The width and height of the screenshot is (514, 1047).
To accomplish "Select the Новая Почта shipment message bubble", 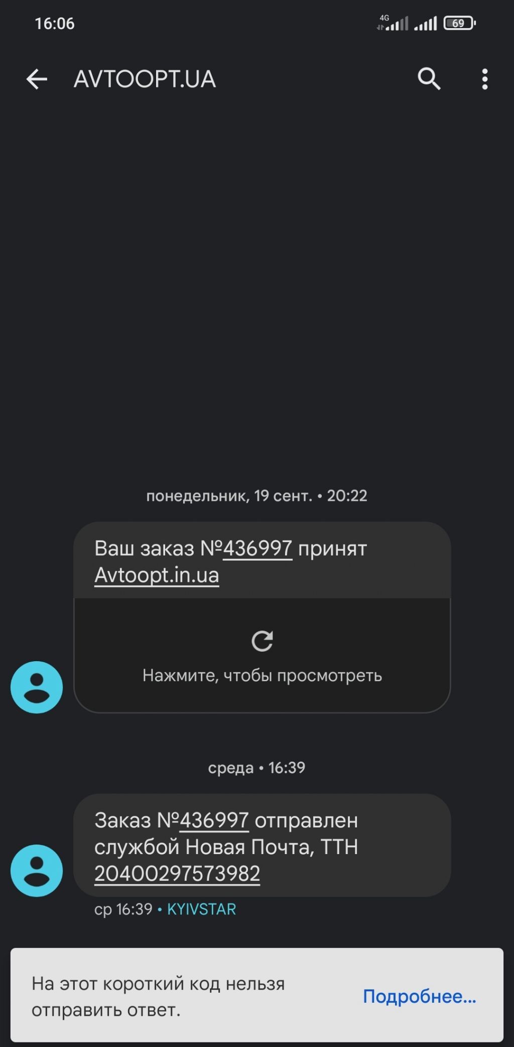I will (x=262, y=845).
